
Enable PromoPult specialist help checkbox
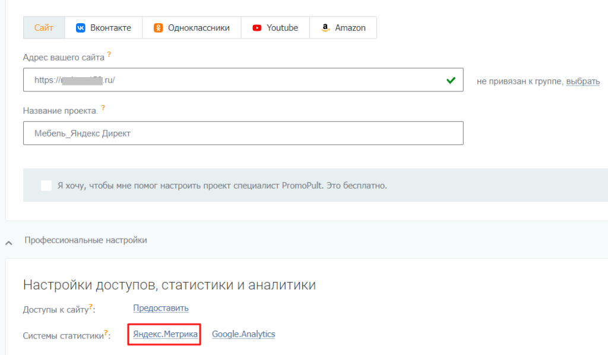tap(46, 186)
